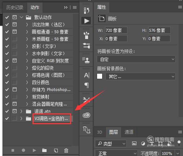Expand the 四分颜色 action
The width and height of the screenshot is (183, 156).
point(27,82)
